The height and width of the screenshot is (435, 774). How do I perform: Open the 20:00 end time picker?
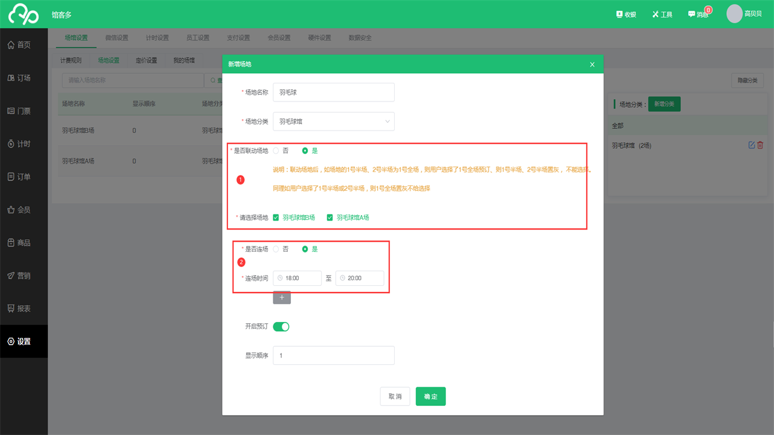point(360,278)
